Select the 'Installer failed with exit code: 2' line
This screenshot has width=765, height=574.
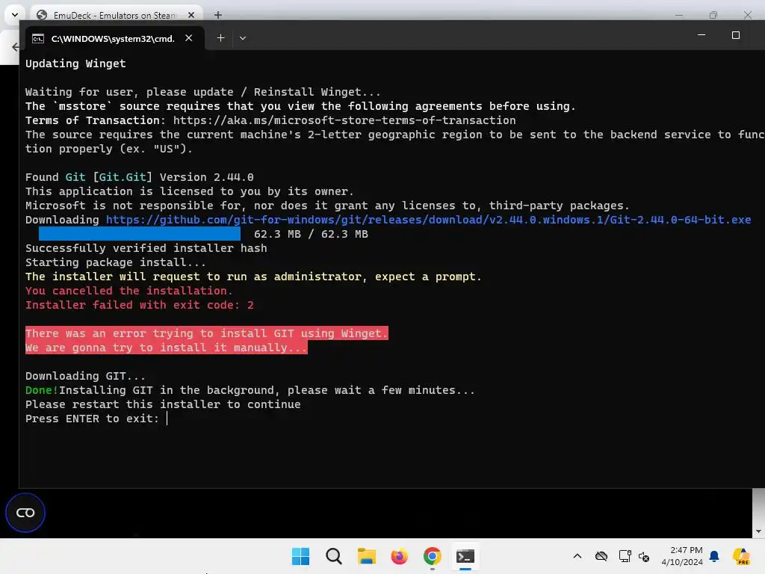(140, 305)
